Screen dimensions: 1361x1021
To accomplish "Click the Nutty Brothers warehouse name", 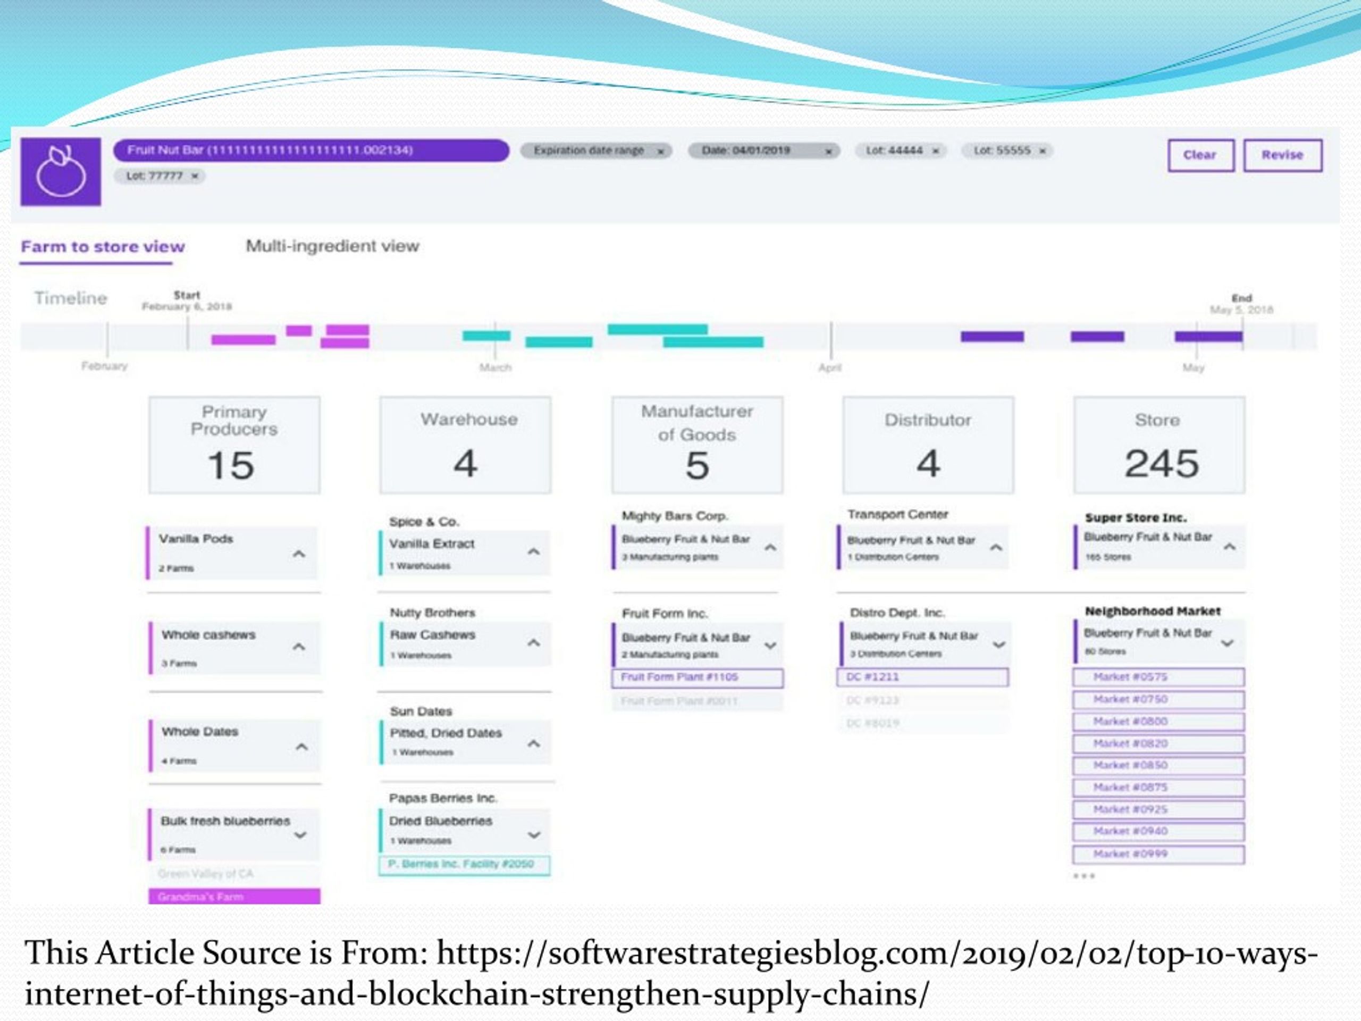I will pos(433,613).
